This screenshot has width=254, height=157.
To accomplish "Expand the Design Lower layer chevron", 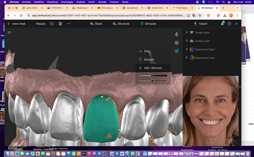I will (186, 41).
